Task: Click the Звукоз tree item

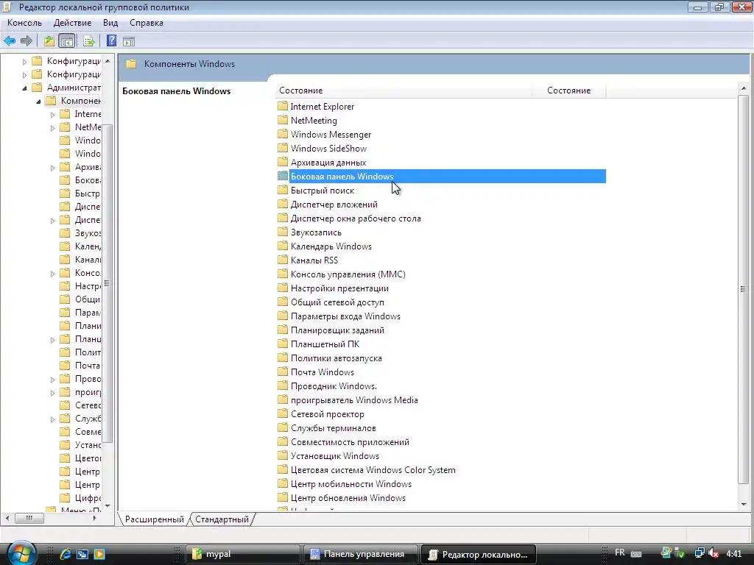Action: [x=80, y=233]
